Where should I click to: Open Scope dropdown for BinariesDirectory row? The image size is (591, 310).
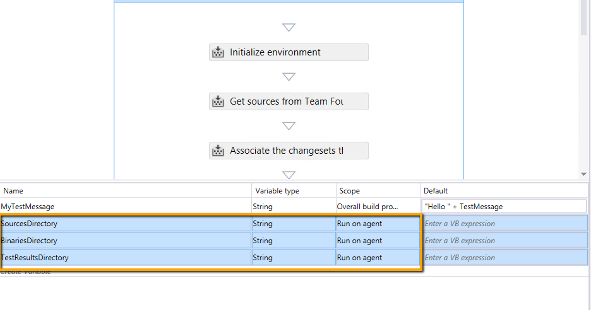click(378, 241)
